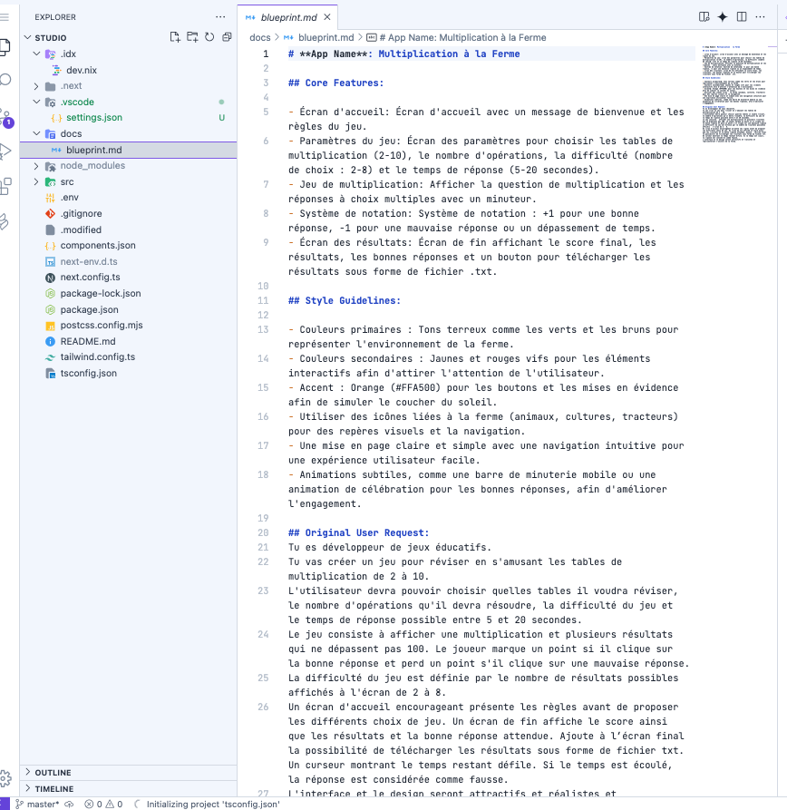Click the docs breadcrumb segment
The height and width of the screenshot is (810, 787).
[x=260, y=37]
